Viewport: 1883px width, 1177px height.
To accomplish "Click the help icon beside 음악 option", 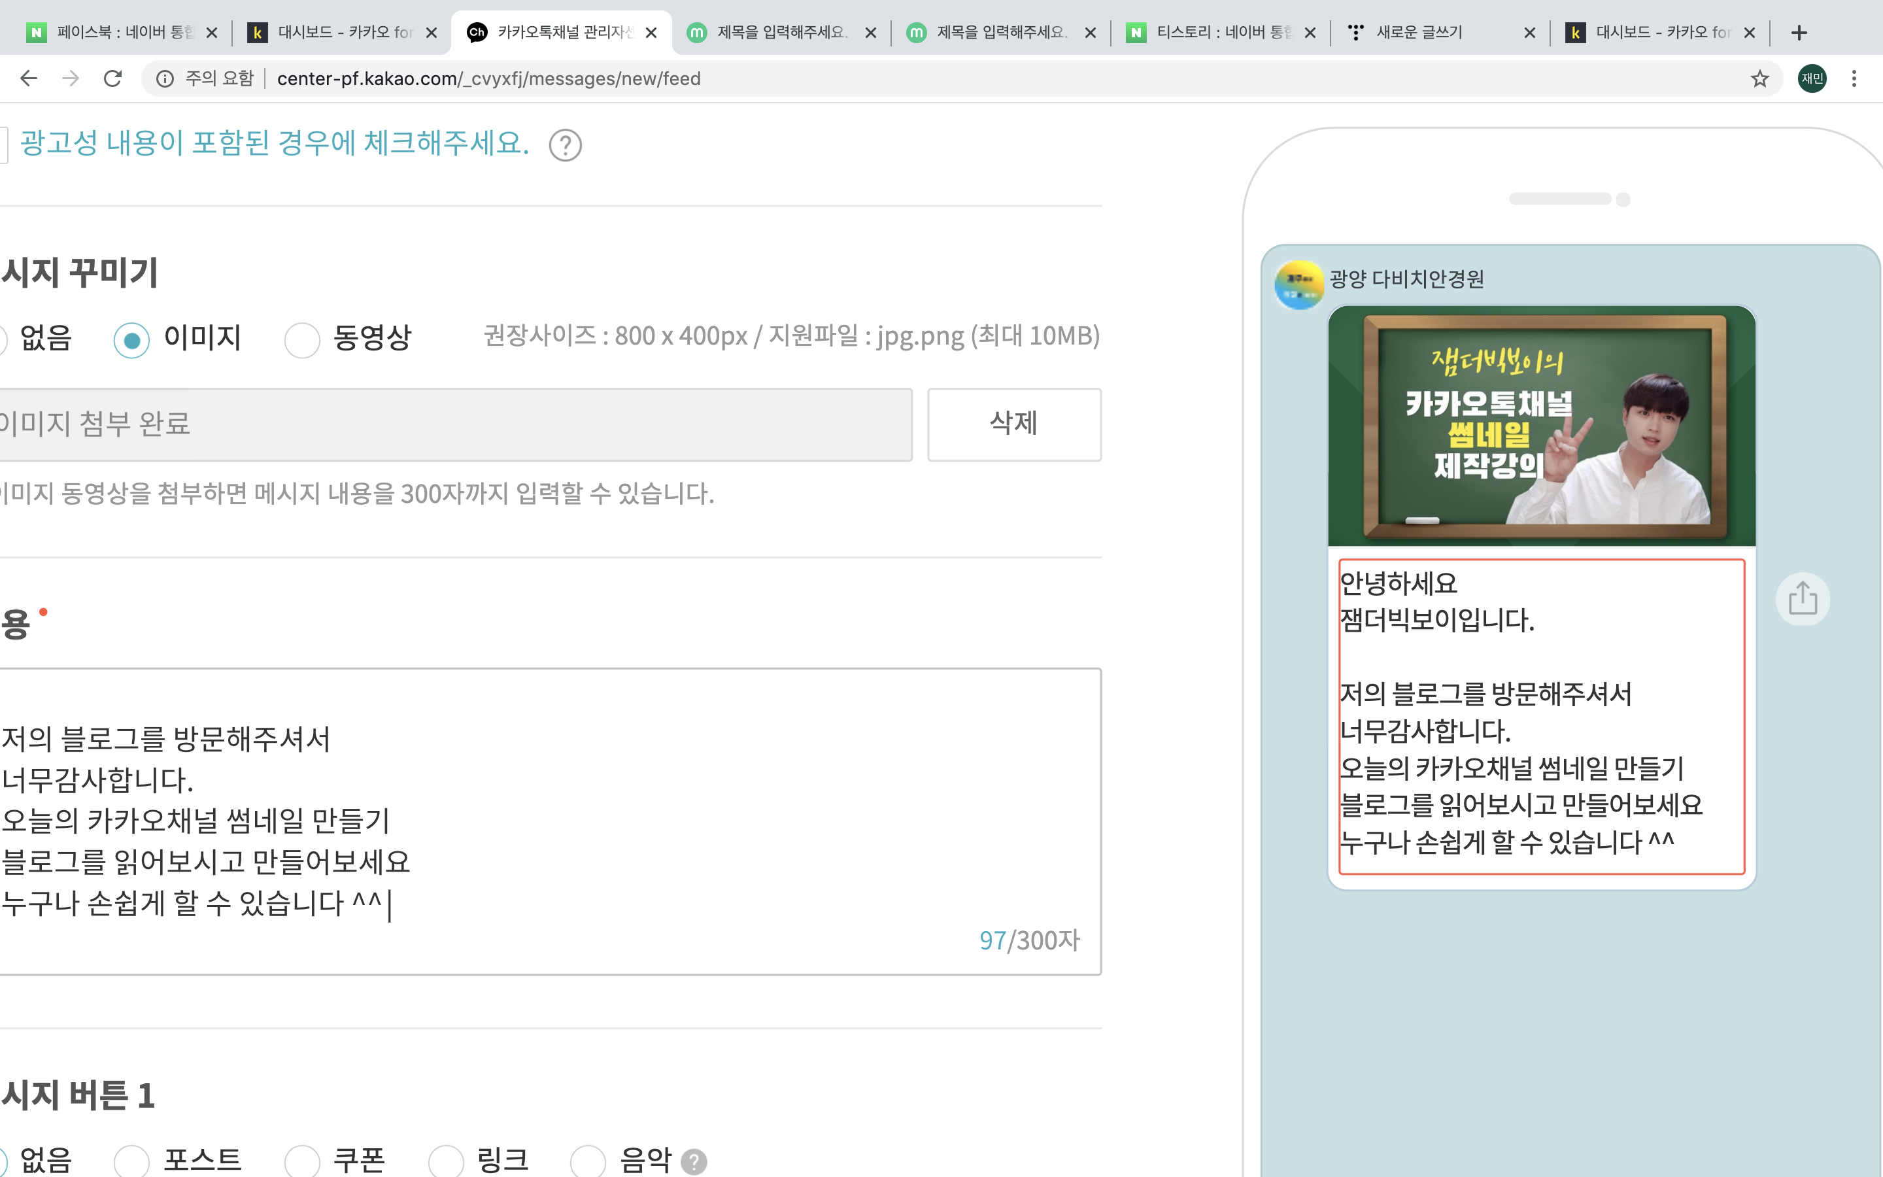I will pyautogui.click(x=693, y=1161).
